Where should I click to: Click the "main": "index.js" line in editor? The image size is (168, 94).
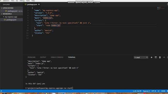44,18
